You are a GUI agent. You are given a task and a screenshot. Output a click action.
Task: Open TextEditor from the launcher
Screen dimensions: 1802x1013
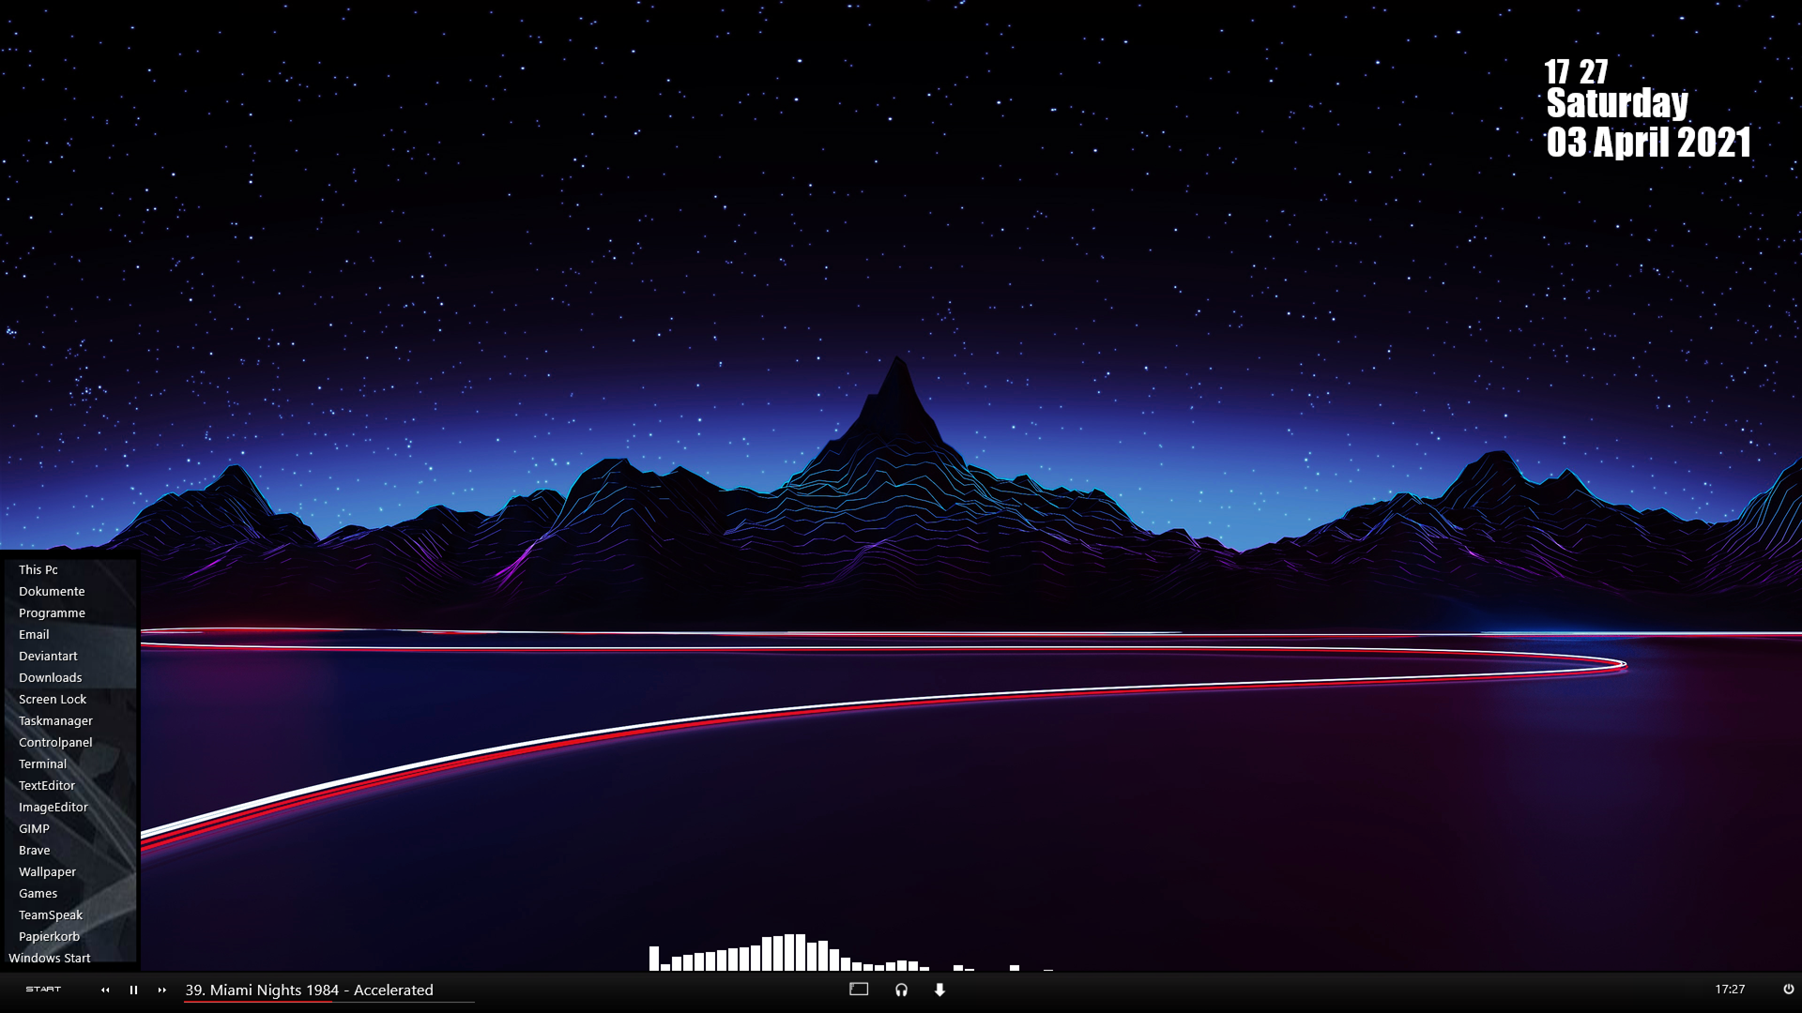point(47,785)
